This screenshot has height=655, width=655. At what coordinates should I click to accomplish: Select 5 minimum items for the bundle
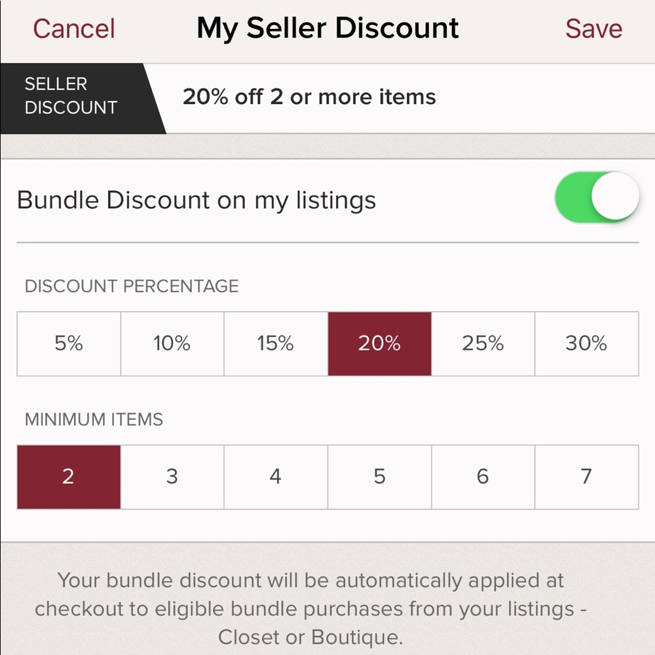pyautogui.click(x=379, y=476)
